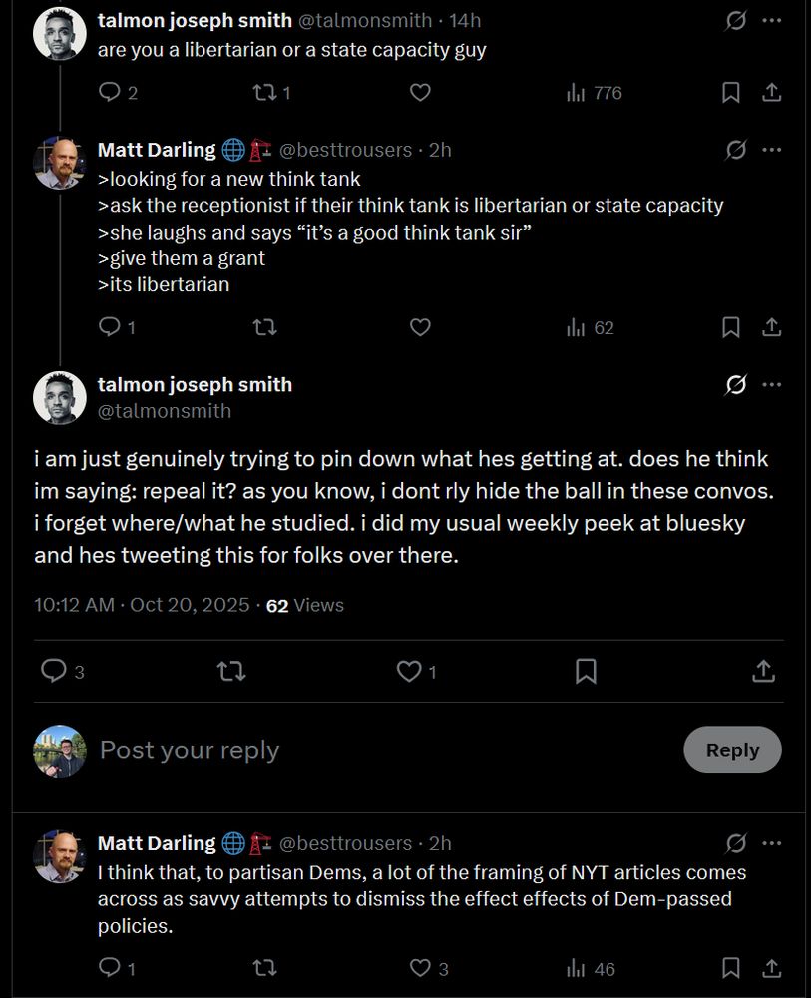The width and height of the screenshot is (811, 998).
Task: Open the @talmonsmith handle in main post
Action: click(165, 411)
